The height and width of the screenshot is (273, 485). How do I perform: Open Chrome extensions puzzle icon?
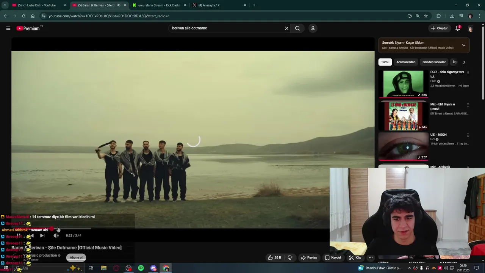(439, 16)
